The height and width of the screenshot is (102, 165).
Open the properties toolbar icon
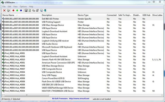point(37,10)
